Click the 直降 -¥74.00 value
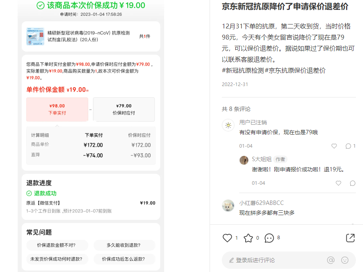The height and width of the screenshot is (272, 363). point(93,156)
